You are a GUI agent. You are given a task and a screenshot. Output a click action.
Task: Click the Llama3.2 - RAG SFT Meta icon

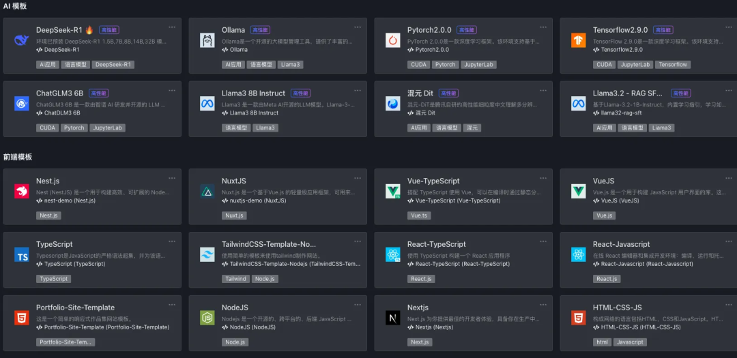(x=579, y=104)
